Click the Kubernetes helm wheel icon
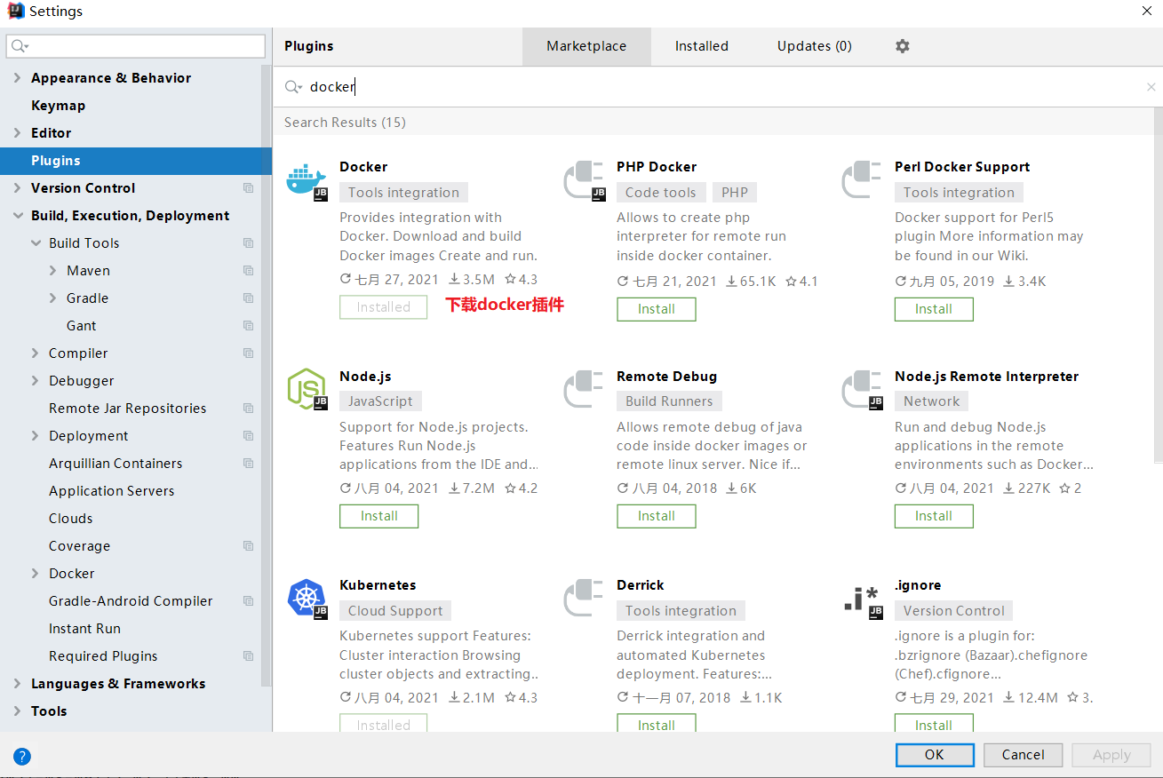This screenshot has width=1163, height=778. pyautogui.click(x=307, y=599)
